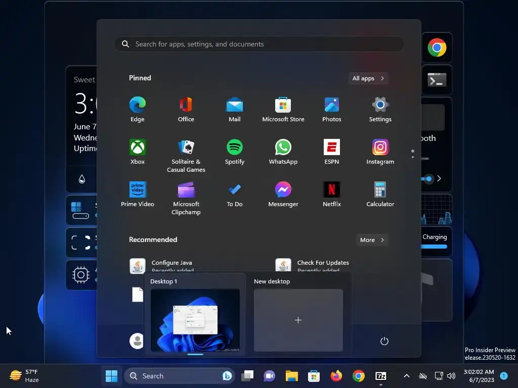Click the Start button on the taskbar

(x=111, y=376)
